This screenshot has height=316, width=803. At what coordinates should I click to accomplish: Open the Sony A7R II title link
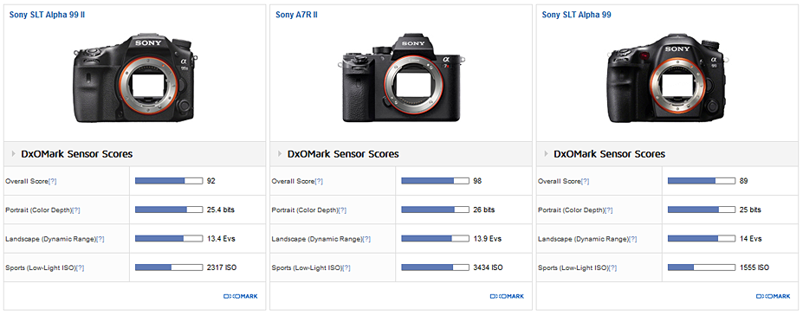point(296,15)
